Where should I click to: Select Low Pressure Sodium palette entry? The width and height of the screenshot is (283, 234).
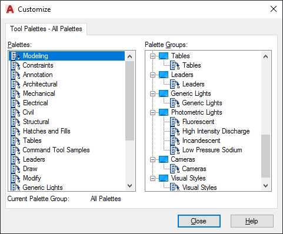[212, 150]
